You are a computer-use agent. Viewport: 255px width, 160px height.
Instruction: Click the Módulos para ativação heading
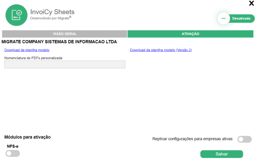pos(27,137)
